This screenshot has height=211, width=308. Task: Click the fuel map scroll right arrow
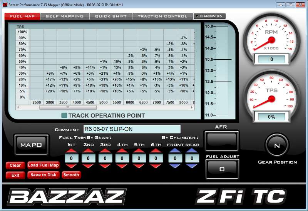pyautogui.click(x=192, y=107)
